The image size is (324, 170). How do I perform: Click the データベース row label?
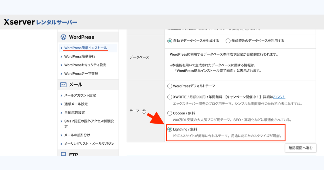pos(139,57)
